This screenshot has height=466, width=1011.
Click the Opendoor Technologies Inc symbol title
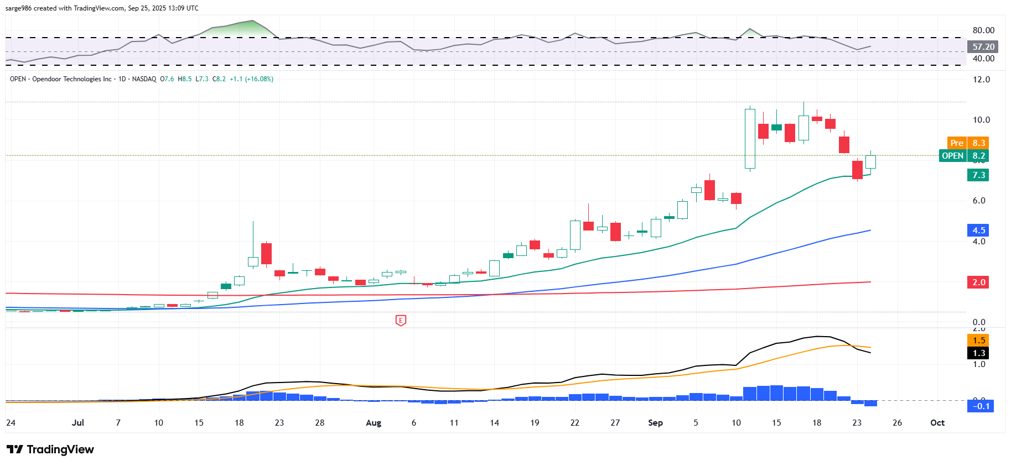click(72, 79)
